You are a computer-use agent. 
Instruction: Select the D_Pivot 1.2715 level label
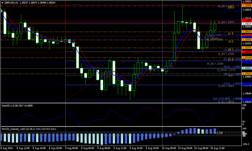[226, 69]
